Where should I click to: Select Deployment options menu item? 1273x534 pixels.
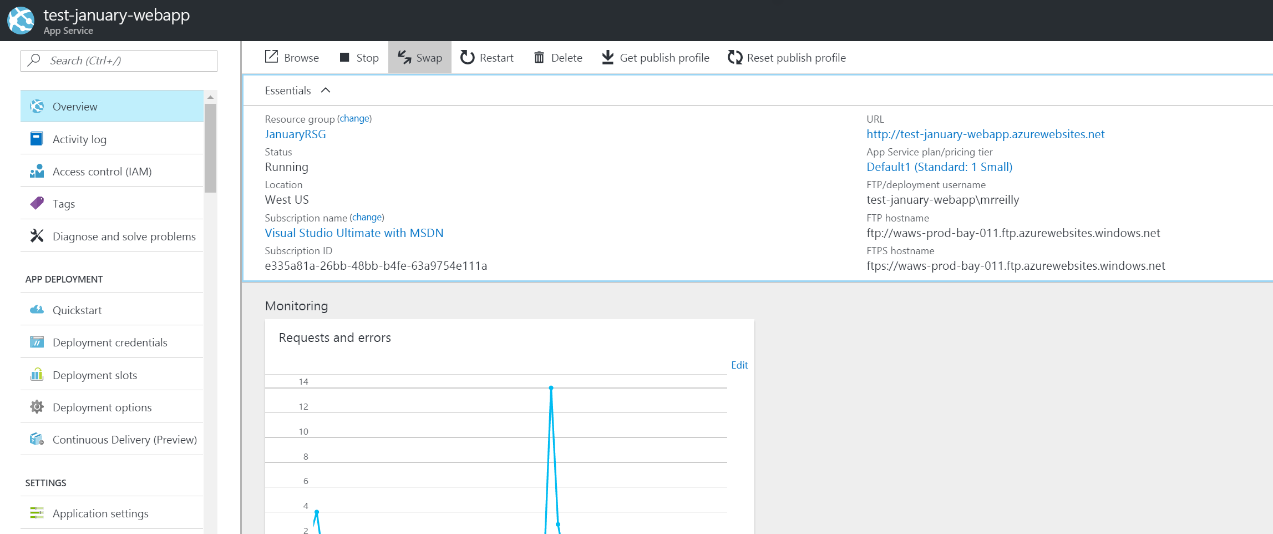point(112,407)
